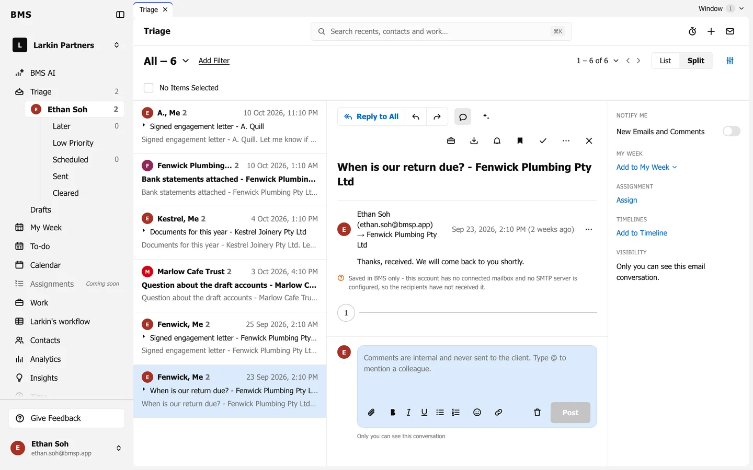
Task: Click the single reply arrow icon
Action: (x=416, y=116)
